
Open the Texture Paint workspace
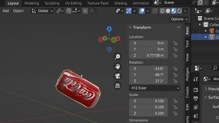tap(98, 3)
